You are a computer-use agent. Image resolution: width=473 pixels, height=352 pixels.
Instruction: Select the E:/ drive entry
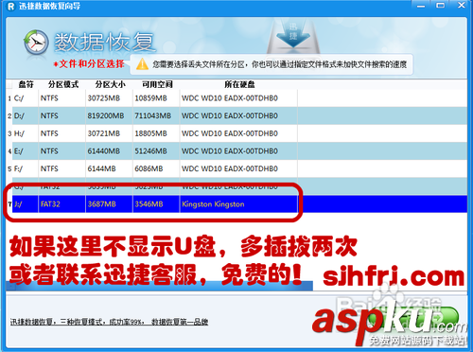(26, 151)
